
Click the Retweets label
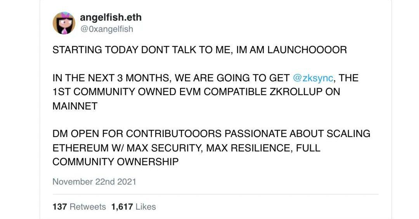pyautogui.click(x=88, y=207)
